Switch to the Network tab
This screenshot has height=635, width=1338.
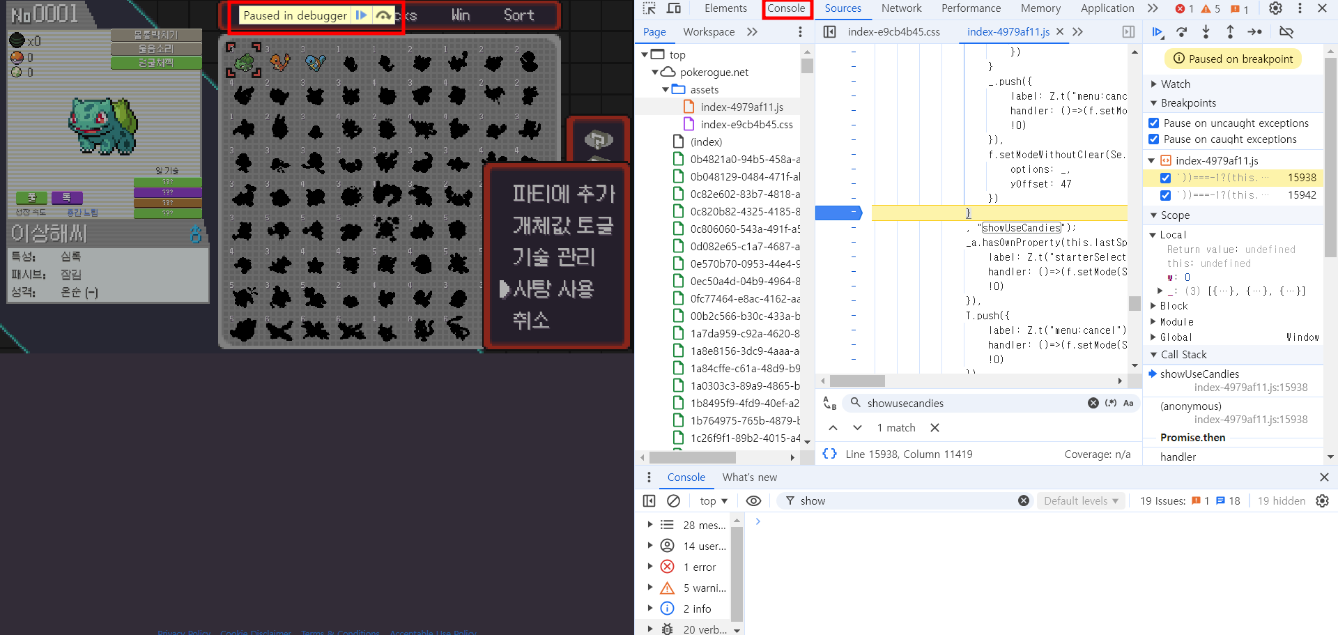coord(901,8)
